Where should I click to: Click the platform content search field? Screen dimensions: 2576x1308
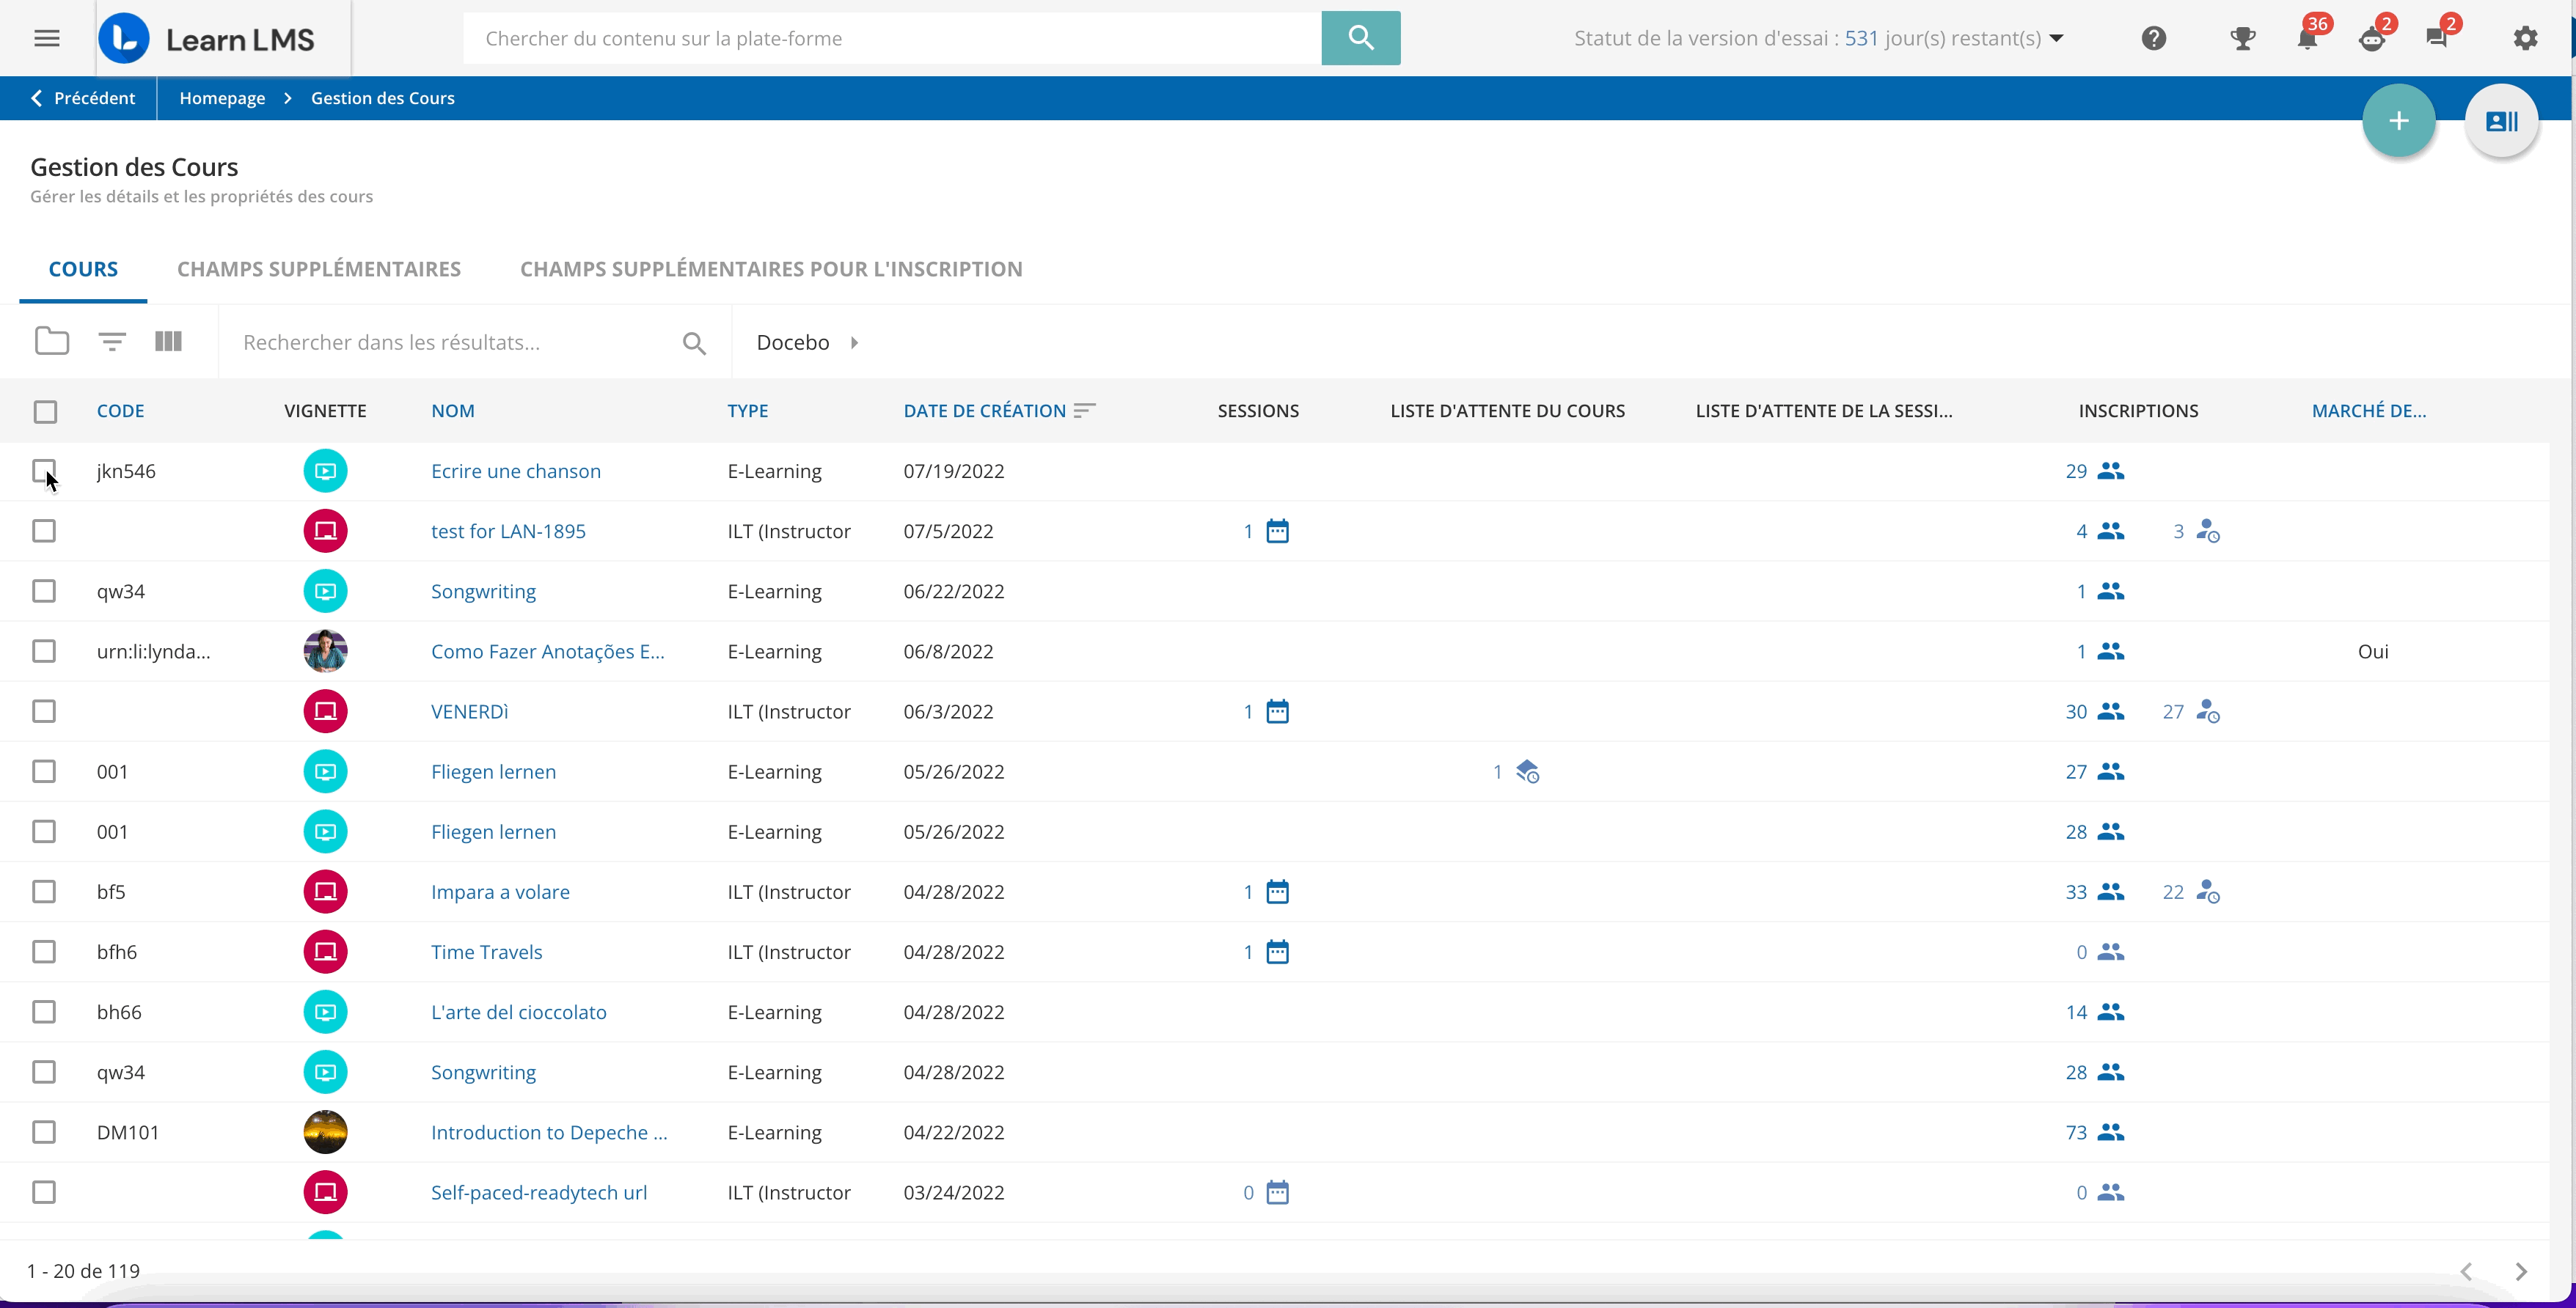(x=892, y=38)
